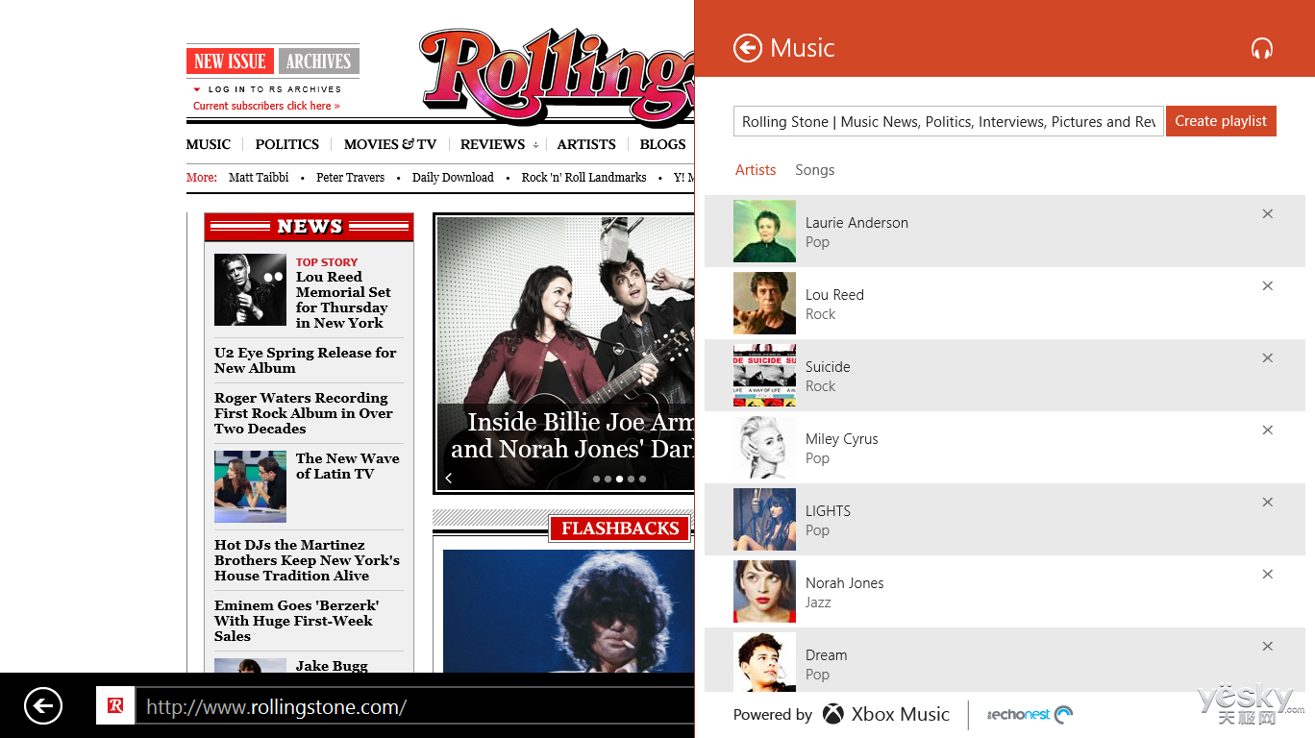Click the ARCHIVES button
This screenshot has width=1315, height=738.
318,61
